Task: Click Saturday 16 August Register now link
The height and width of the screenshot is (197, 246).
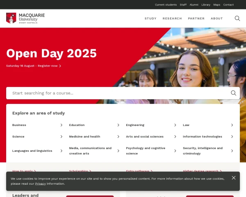Action: tap(34, 66)
